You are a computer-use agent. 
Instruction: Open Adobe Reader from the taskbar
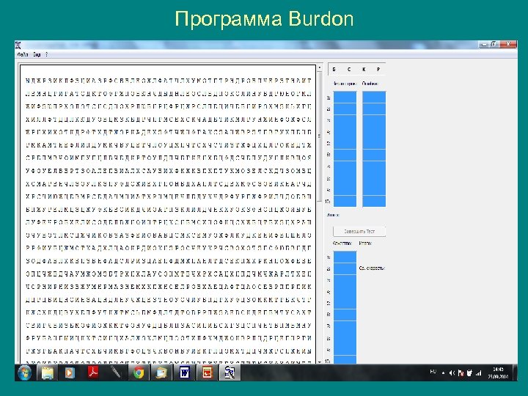click(93, 373)
